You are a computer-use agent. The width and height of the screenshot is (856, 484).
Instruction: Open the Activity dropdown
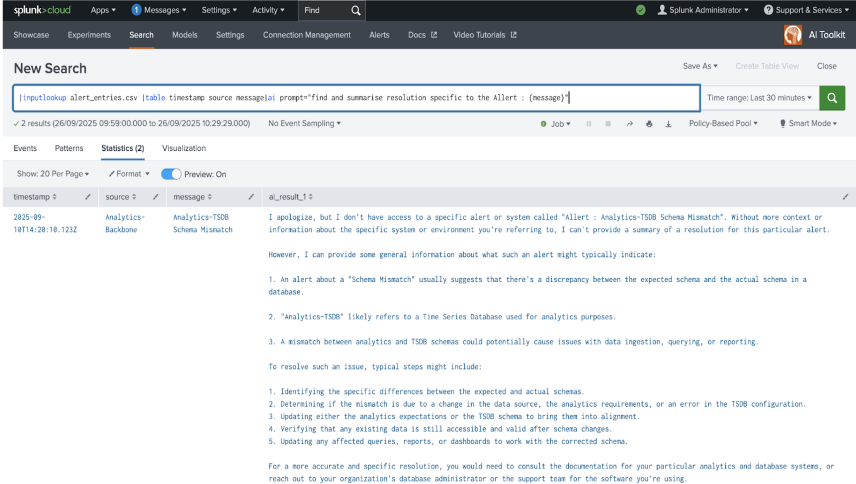(268, 10)
